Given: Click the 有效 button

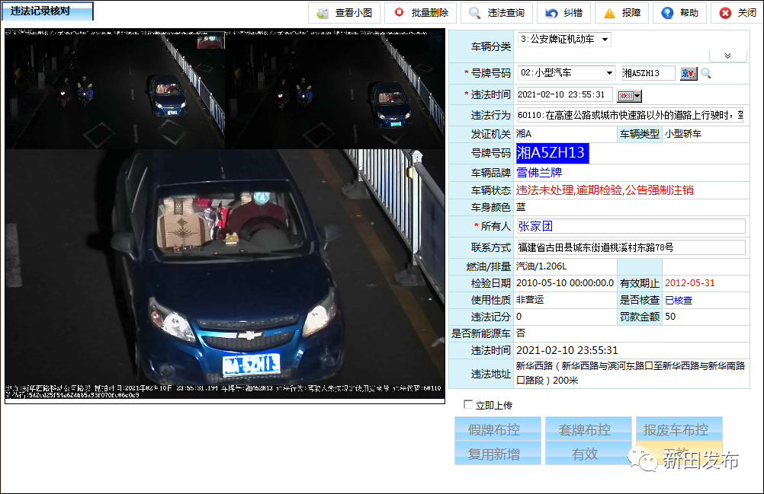Looking at the screenshot, I should click(588, 453).
